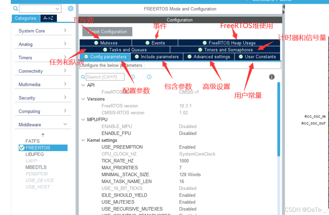This screenshot has height=215, width=329.
Task: Click the parameter search magnifier icon
Action: point(83,77)
